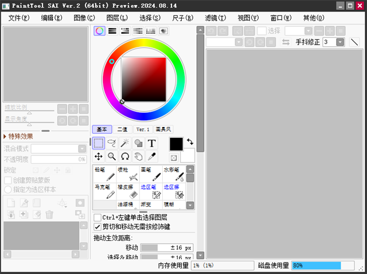Image resolution: width=367 pixels, height=274 pixels.
Task: Select 指定为选区样本 radio option
Action: [8, 189]
